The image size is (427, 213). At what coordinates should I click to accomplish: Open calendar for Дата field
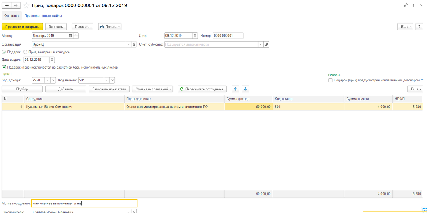(x=195, y=36)
